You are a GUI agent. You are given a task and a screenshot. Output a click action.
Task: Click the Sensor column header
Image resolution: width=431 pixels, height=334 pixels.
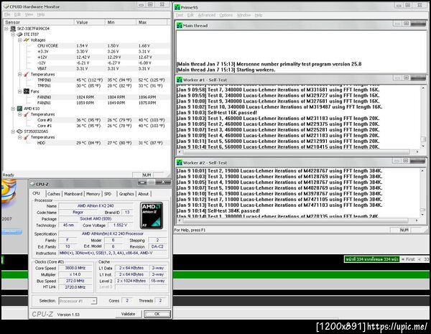39,22
